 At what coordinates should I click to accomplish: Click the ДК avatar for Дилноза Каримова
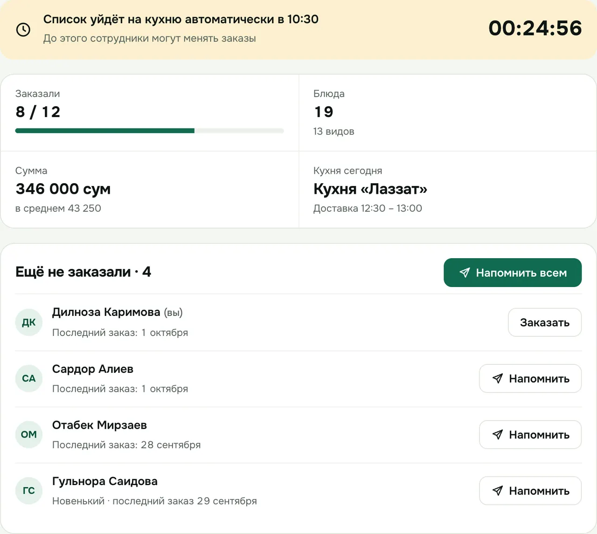coord(29,322)
